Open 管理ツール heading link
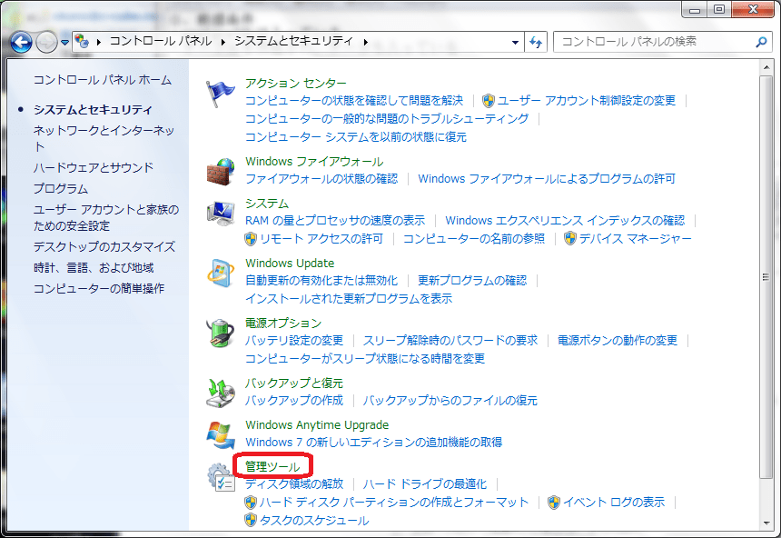Screen dimensions: 781x538 click(272, 466)
